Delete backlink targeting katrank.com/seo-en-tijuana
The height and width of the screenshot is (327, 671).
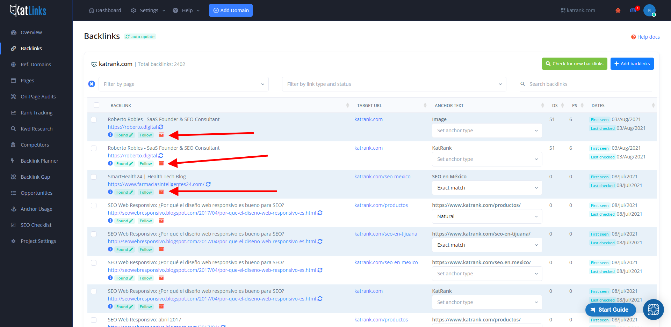(161, 249)
